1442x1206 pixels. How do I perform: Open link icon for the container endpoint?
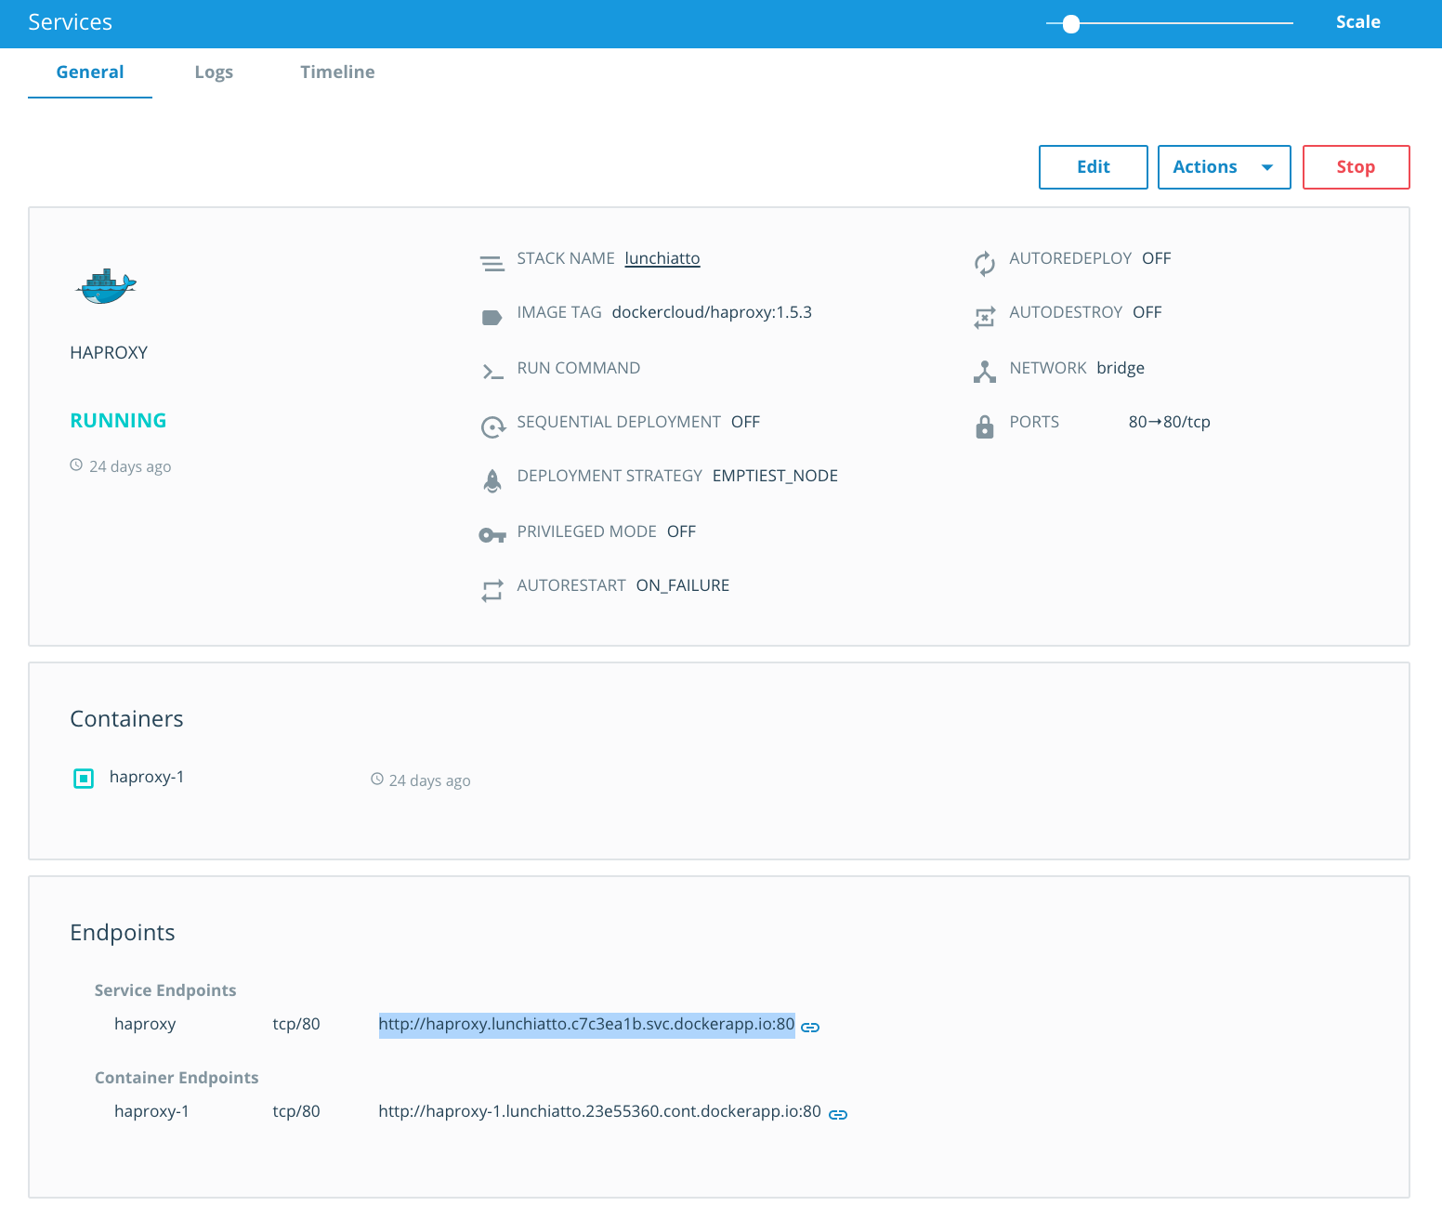coord(838,1115)
